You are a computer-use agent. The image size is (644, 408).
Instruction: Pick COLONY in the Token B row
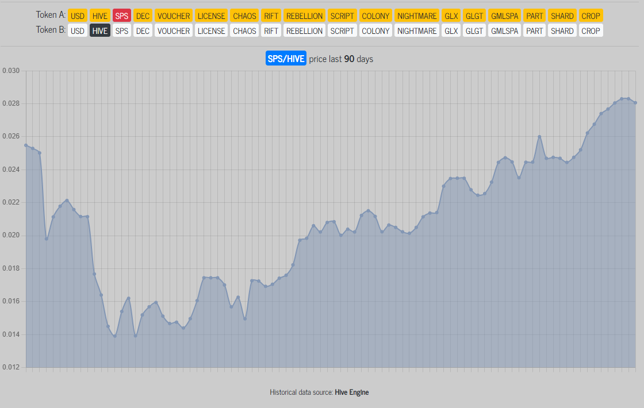375,30
